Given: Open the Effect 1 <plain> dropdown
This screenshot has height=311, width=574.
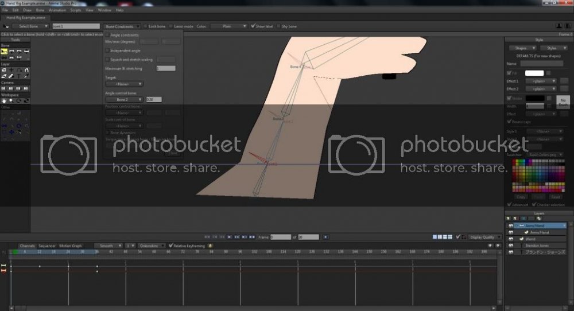Looking at the screenshot, I should 541,81.
